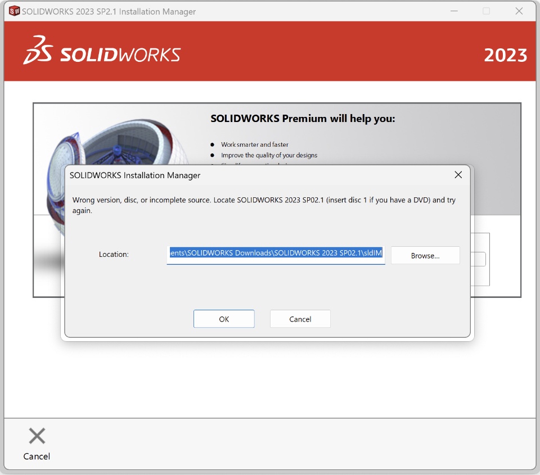Open Browse... to locate source folder
This screenshot has height=475, width=540.
point(425,255)
